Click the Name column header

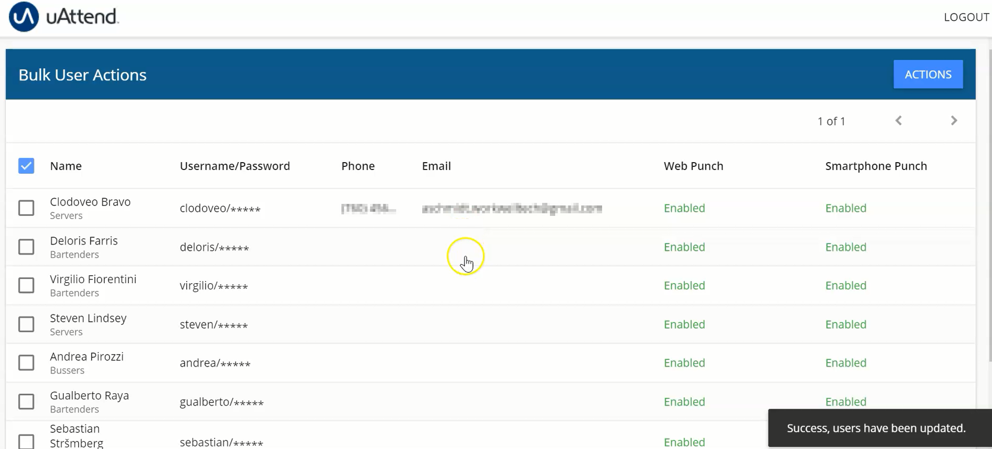[66, 166]
